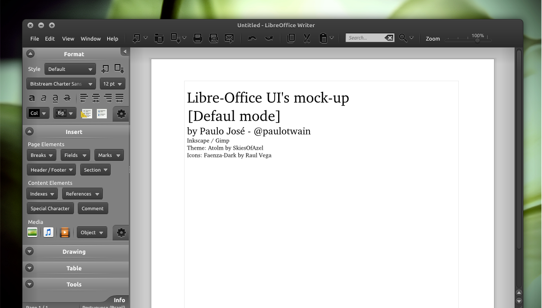Screen dimensions: 542x308
Task: Insert audio via Media music note icon
Action: (48, 232)
